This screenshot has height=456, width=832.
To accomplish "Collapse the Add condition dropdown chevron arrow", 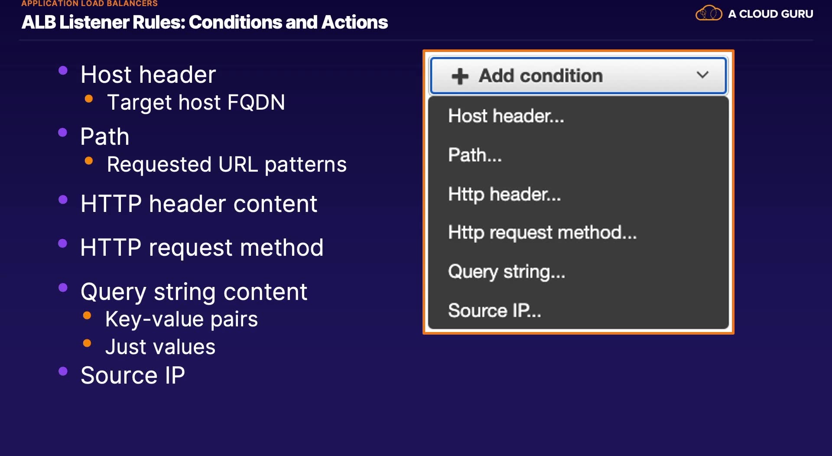I will click(x=702, y=75).
